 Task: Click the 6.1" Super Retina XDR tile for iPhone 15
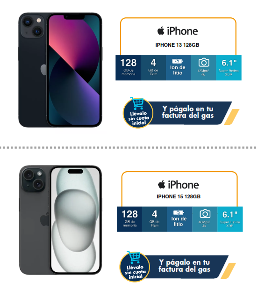tap(230, 219)
